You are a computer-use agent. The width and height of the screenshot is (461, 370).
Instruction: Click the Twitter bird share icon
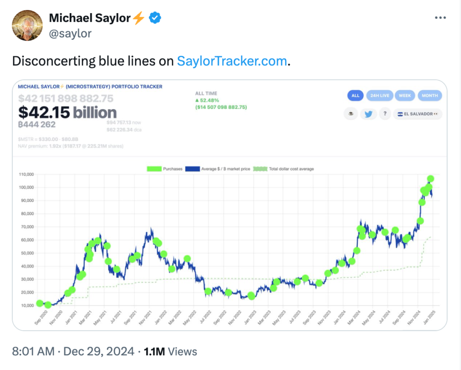pos(369,114)
